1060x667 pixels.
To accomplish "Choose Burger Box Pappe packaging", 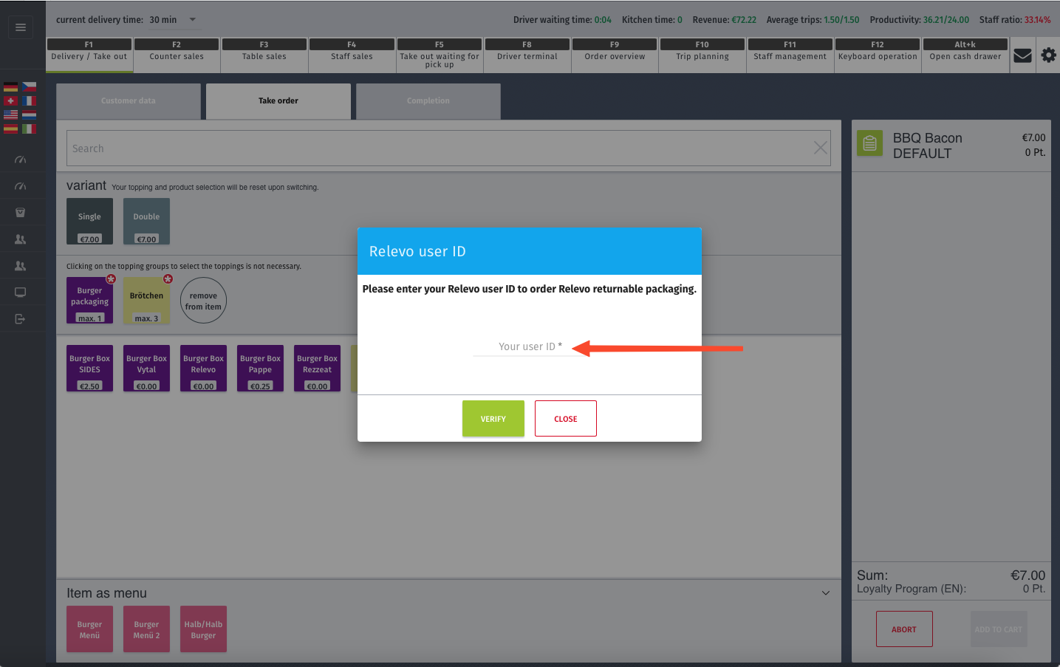I will 260,368.
